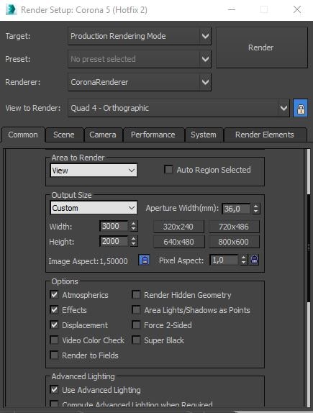Image resolution: width=313 pixels, height=413 pixels.
Task: Select the 320x240 size preset
Action: coord(178,227)
